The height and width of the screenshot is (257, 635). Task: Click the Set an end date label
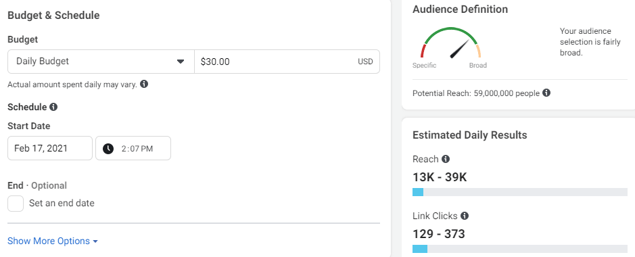coord(62,203)
